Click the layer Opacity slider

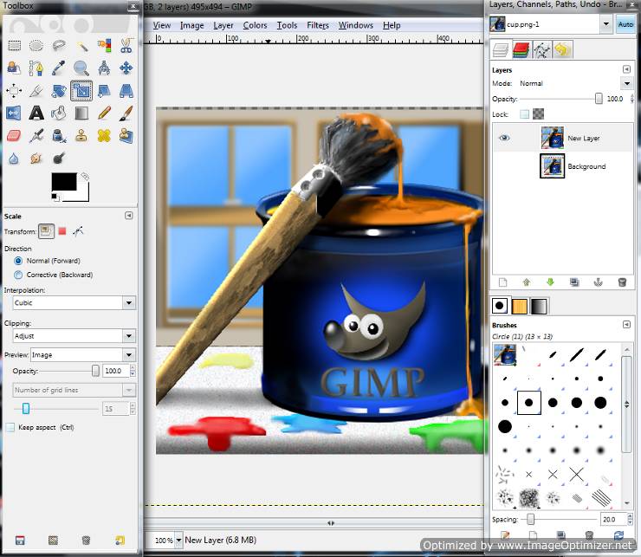tap(561, 99)
